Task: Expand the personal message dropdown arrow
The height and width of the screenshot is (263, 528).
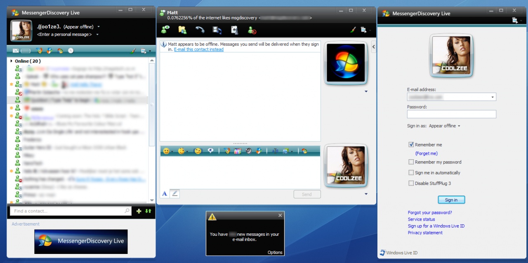Action: 97,35
